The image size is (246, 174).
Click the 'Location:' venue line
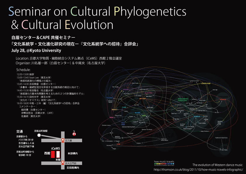[x=69, y=58]
